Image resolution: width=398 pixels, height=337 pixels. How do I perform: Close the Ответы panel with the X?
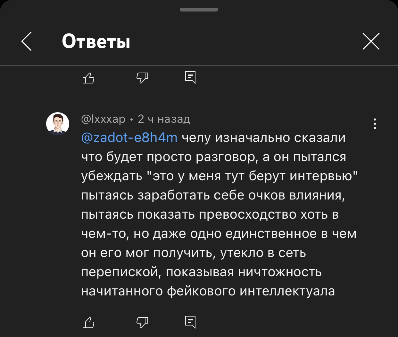pos(371,42)
